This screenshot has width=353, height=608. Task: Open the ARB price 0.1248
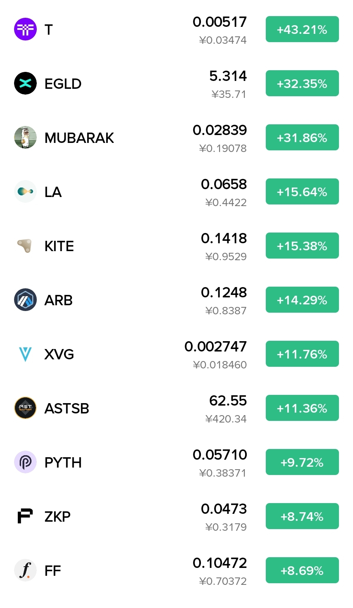click(224, 292)
